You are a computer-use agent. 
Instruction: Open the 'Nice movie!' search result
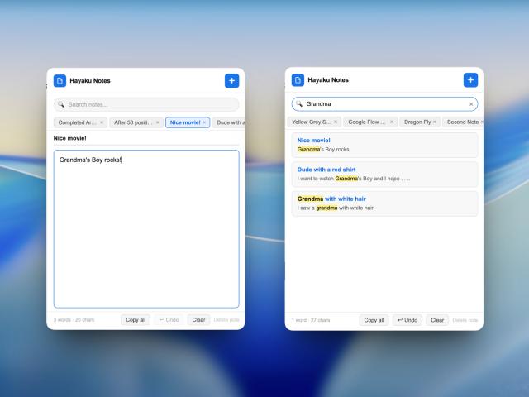pos(384,145)
